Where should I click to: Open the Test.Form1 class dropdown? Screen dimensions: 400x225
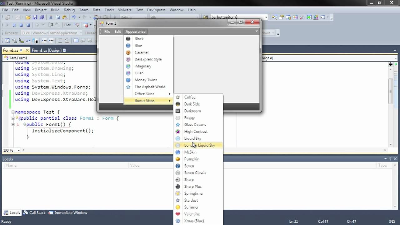[x=50, y=58]
